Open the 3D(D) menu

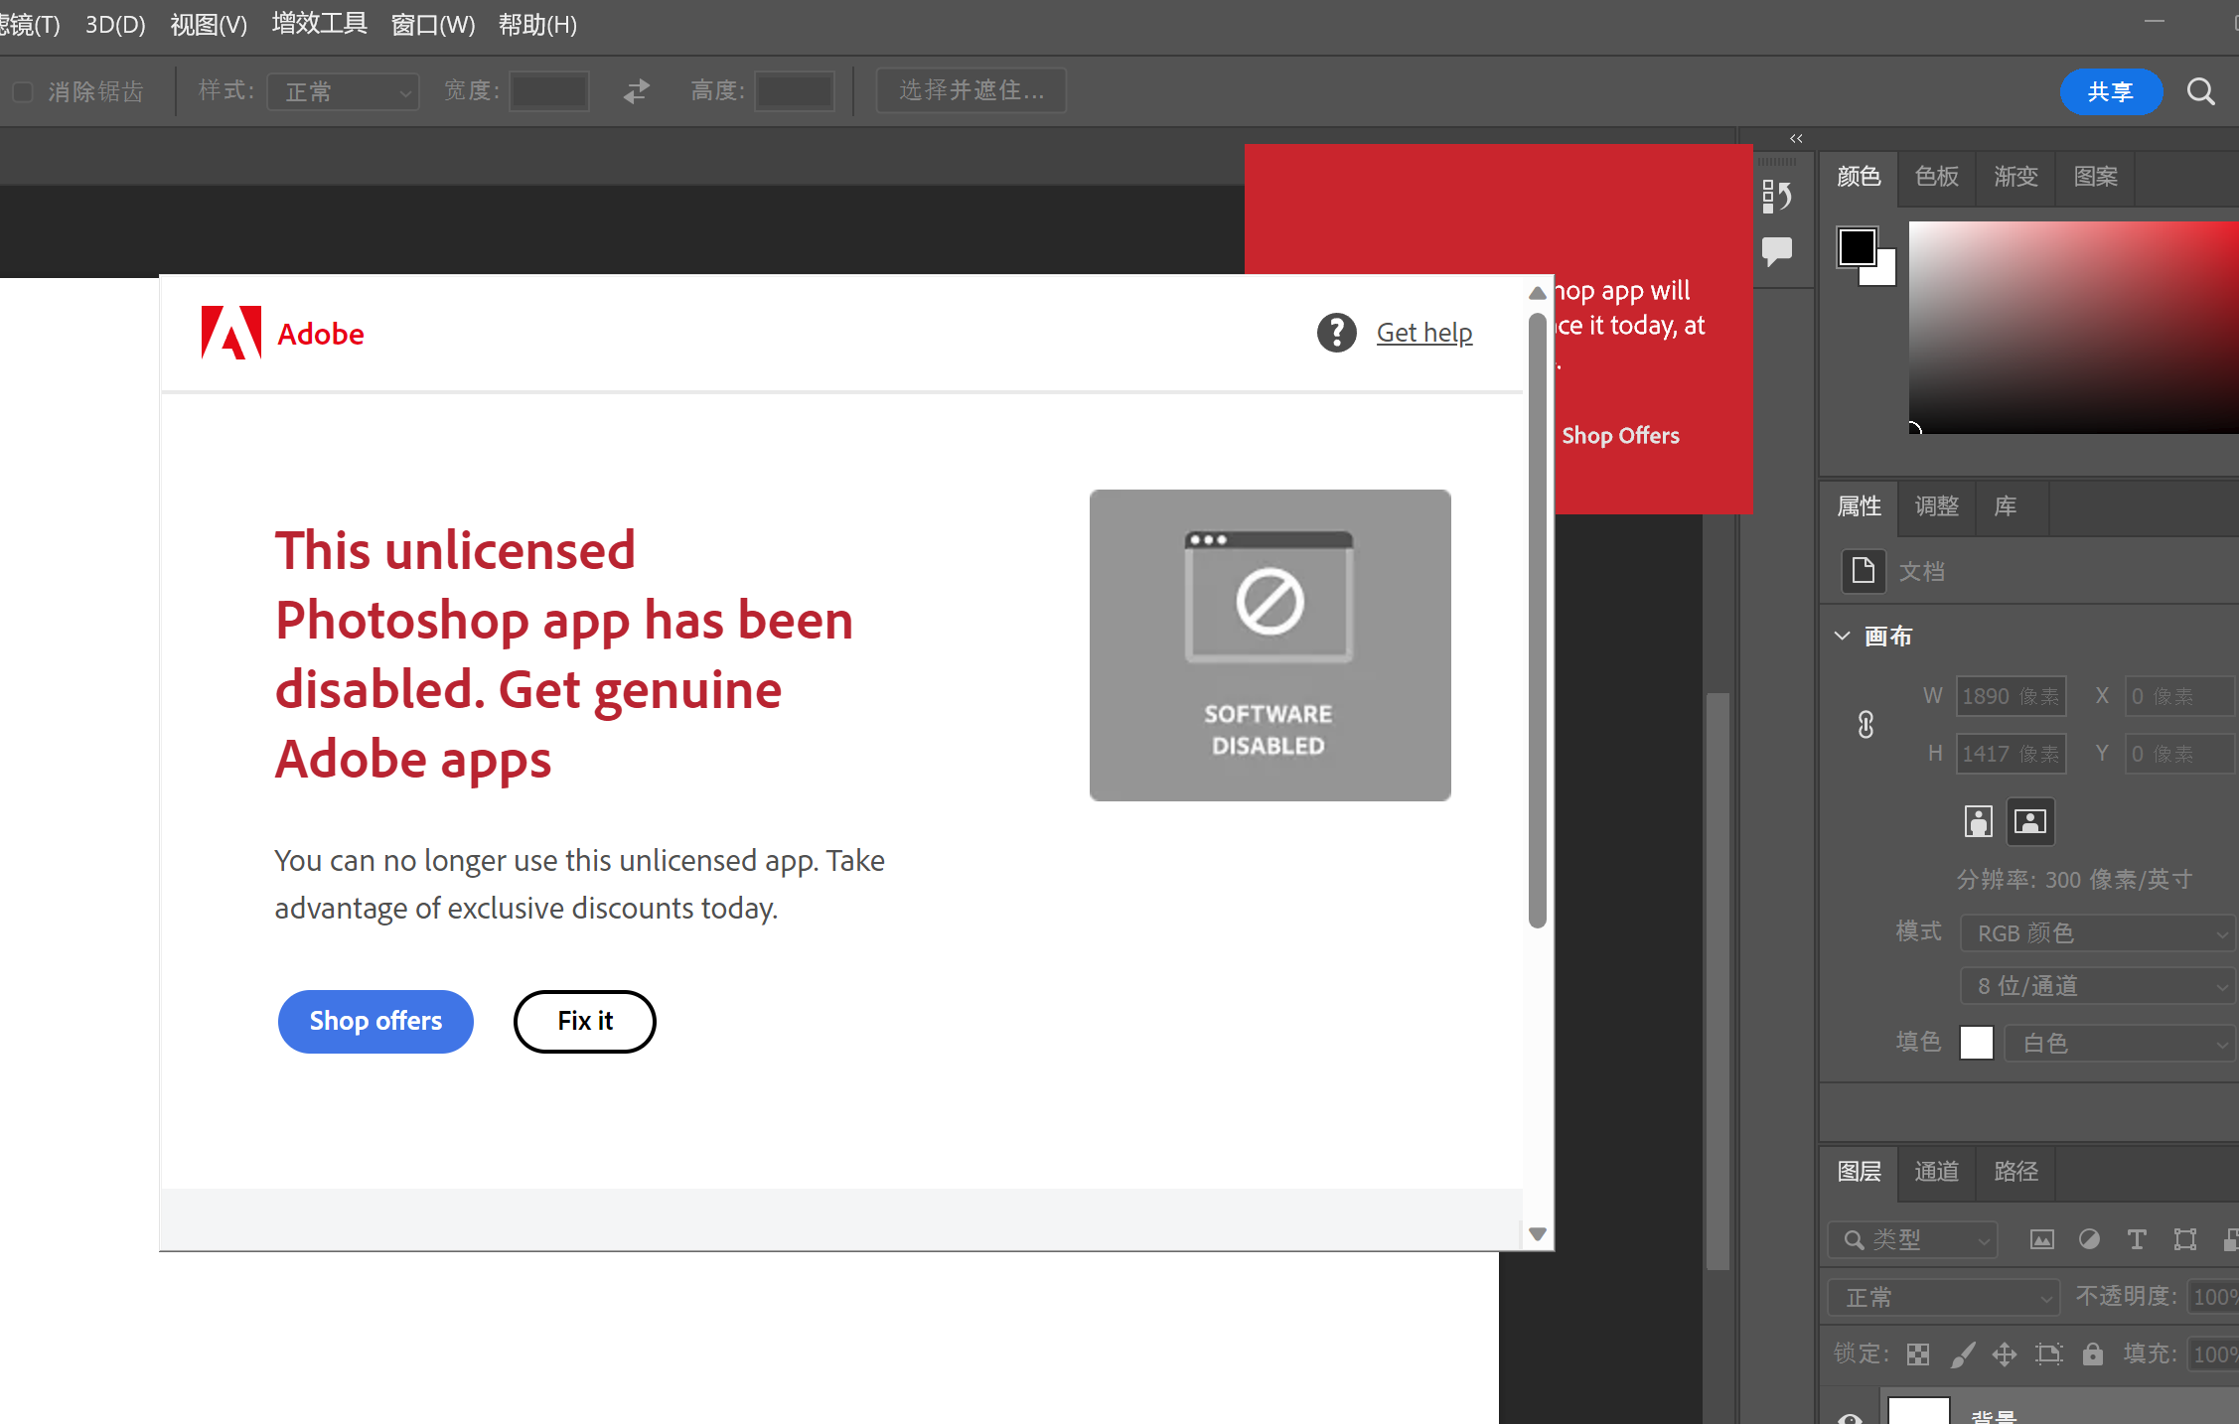tap(115, 25)
